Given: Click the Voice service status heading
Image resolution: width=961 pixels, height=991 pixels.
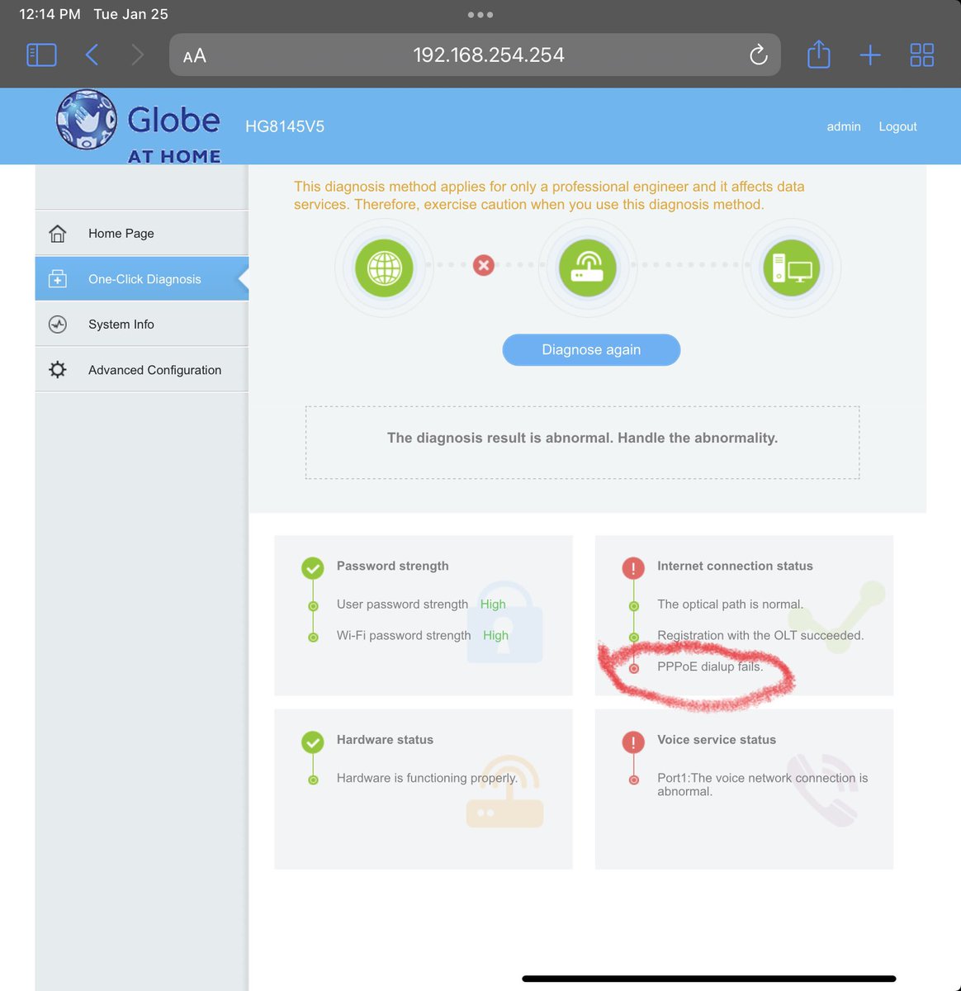Looking at the screenshot, I should (717, 740).
